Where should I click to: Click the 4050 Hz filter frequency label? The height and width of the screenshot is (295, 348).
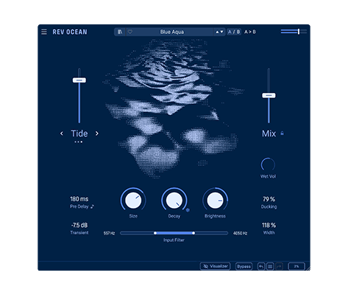click(x=240, y=233)
